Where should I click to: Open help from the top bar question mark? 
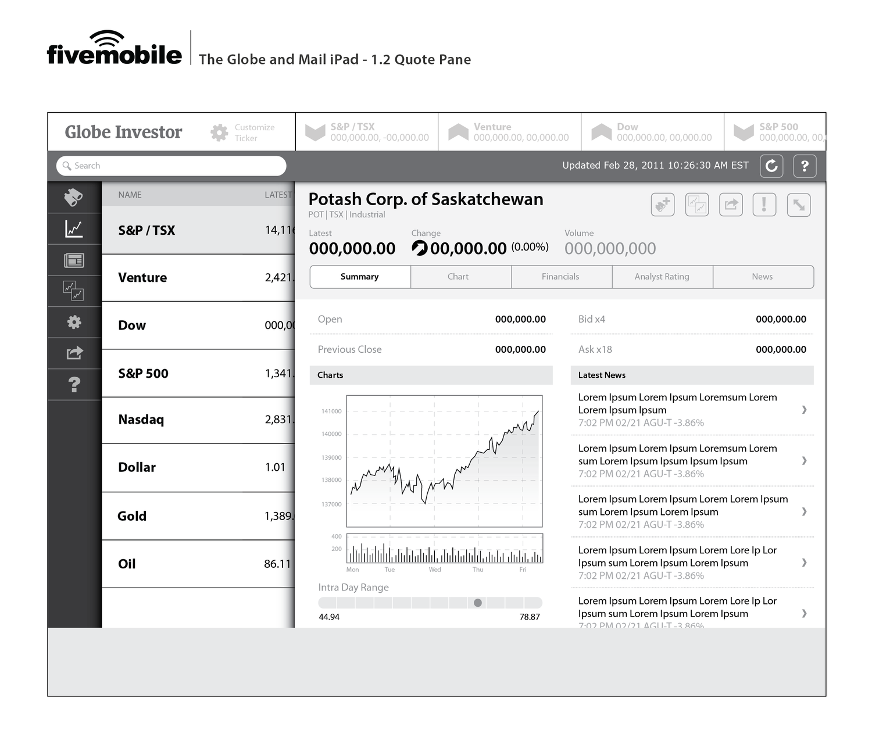pos(805,166)
